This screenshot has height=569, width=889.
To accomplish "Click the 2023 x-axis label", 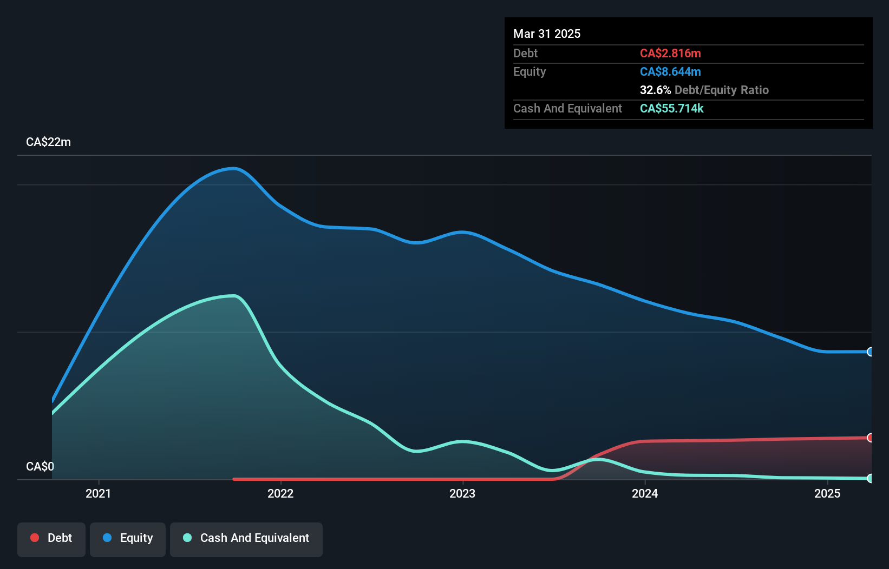I will click(x=462, y=493).
